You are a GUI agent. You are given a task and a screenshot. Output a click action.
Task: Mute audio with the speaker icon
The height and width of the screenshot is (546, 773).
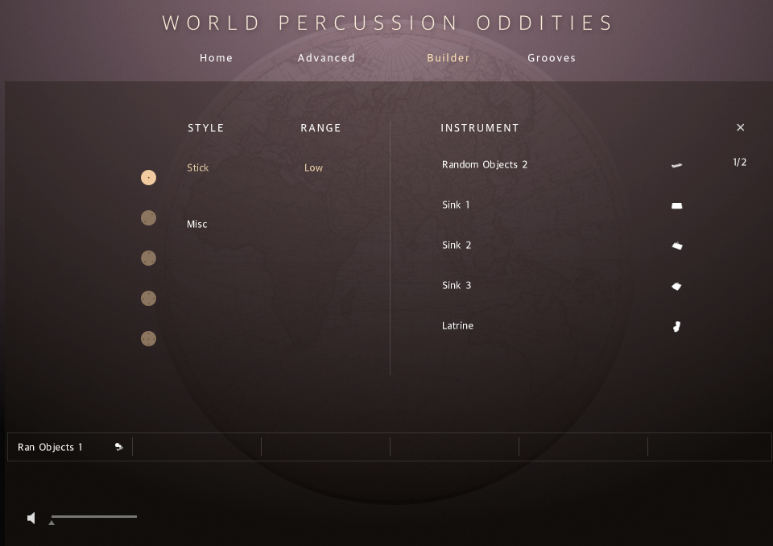[x=31, y=518]
